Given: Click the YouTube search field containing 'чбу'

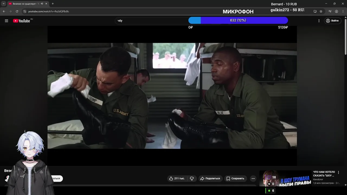Looking at the screenshot, I should click(x=152, y=21).
